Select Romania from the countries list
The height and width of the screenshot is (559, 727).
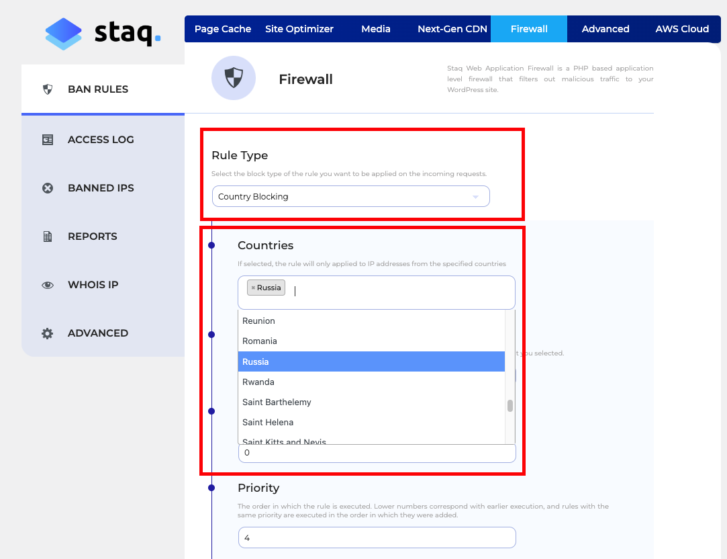tap(259, 341)
